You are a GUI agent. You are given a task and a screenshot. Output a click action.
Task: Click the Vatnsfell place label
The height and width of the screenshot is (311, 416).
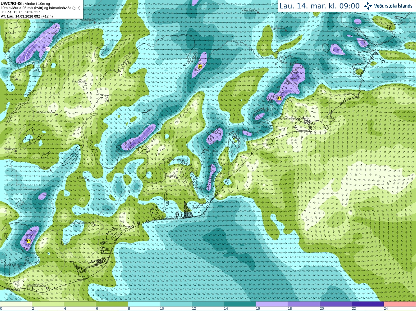(x=10, y=149)
